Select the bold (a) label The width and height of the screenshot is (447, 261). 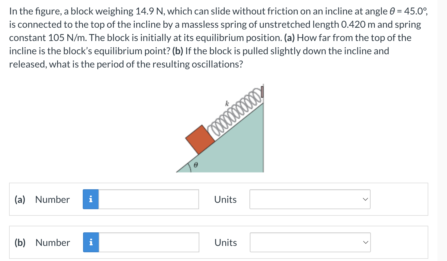point(19,199)
